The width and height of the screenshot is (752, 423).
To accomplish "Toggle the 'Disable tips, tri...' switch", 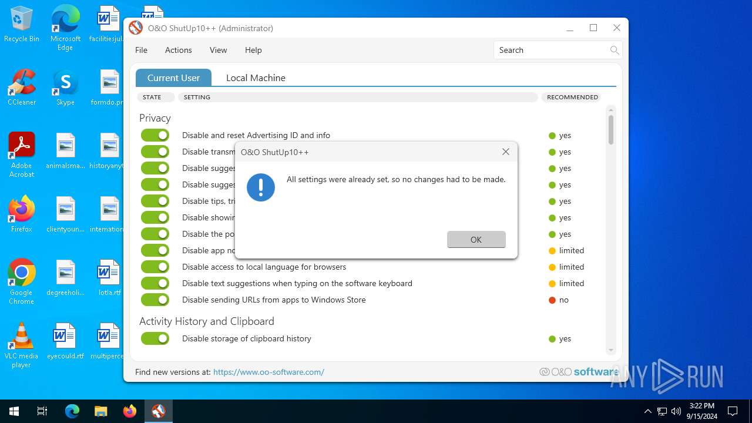I will click(x=155, y=201).
